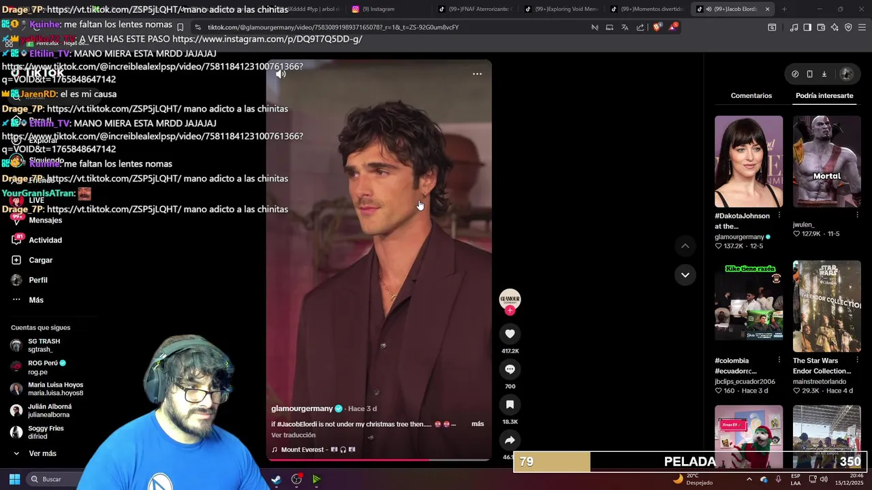Switch to Exploring Void Meme browser tab
The width and height of the screenshot is (872, 490).
coord(561,9)
